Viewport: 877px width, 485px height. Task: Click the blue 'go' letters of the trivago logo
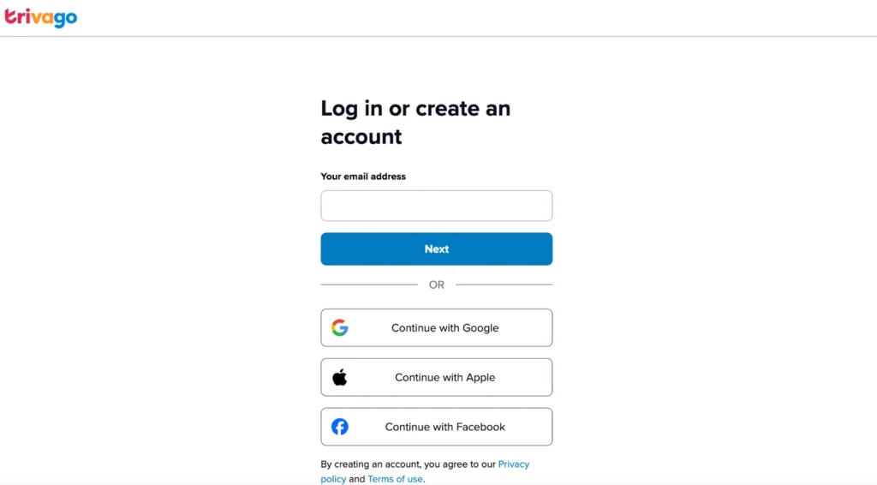point(66,19)
